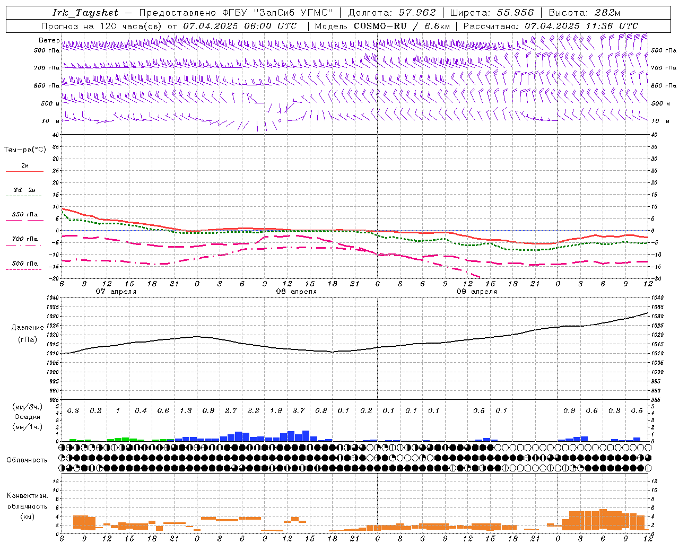Select the Модель COSMO-RU / 6.6км label
Screen dimensions: 679x543
[382, 26]
